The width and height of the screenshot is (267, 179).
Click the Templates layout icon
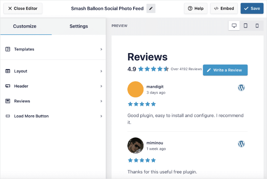[8, 49]
